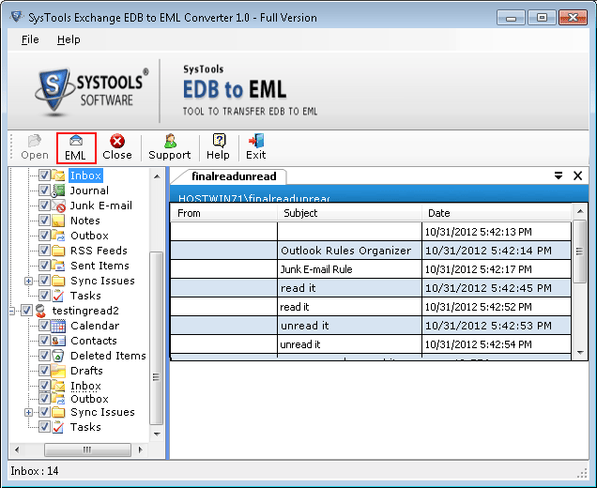The width and height of the screenshot is (597, 488).
Task: Open the tab list dropdown arrow
Action: (559, 175)
